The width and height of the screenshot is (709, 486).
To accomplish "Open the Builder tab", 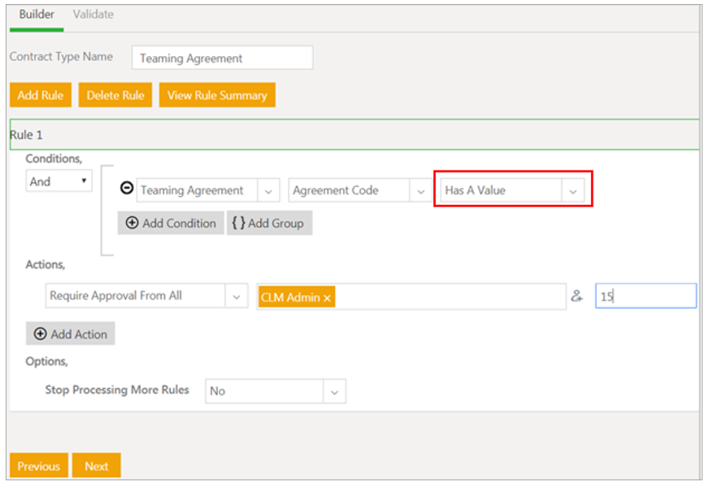I will pyautogui.click(x=37, y=15).
